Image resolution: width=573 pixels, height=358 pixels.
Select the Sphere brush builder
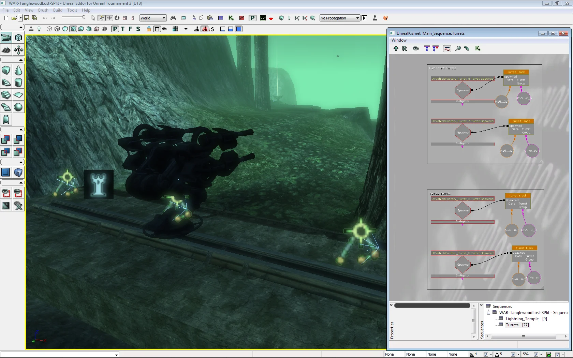point(18,107)
